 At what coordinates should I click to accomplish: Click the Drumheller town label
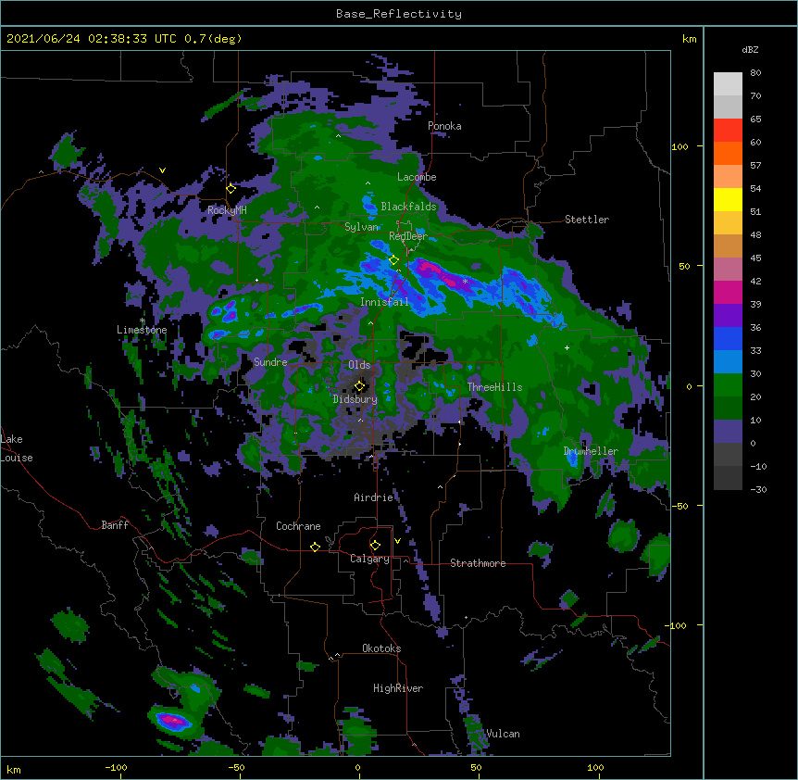pos(591,451)
